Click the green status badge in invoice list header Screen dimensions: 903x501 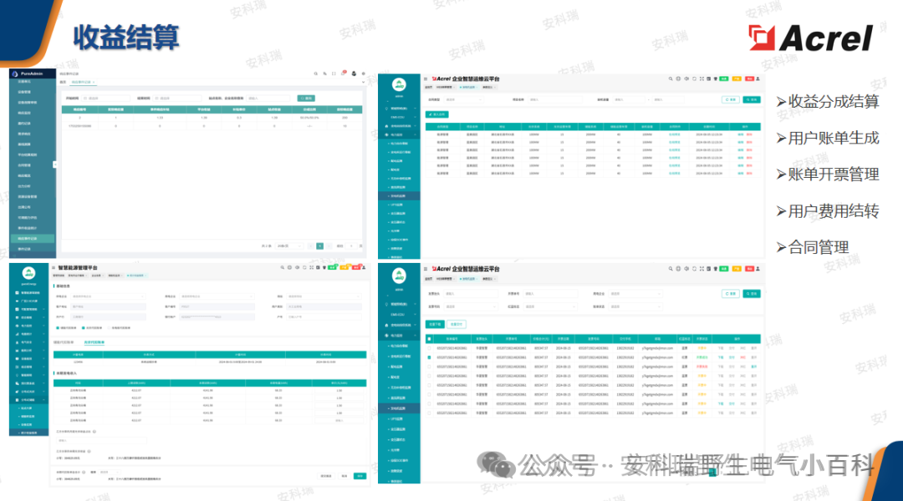(724, 269)
